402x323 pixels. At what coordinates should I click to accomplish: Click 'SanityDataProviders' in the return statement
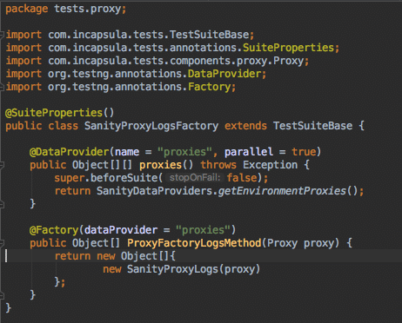pyautogui.click(x=154, y=191)
